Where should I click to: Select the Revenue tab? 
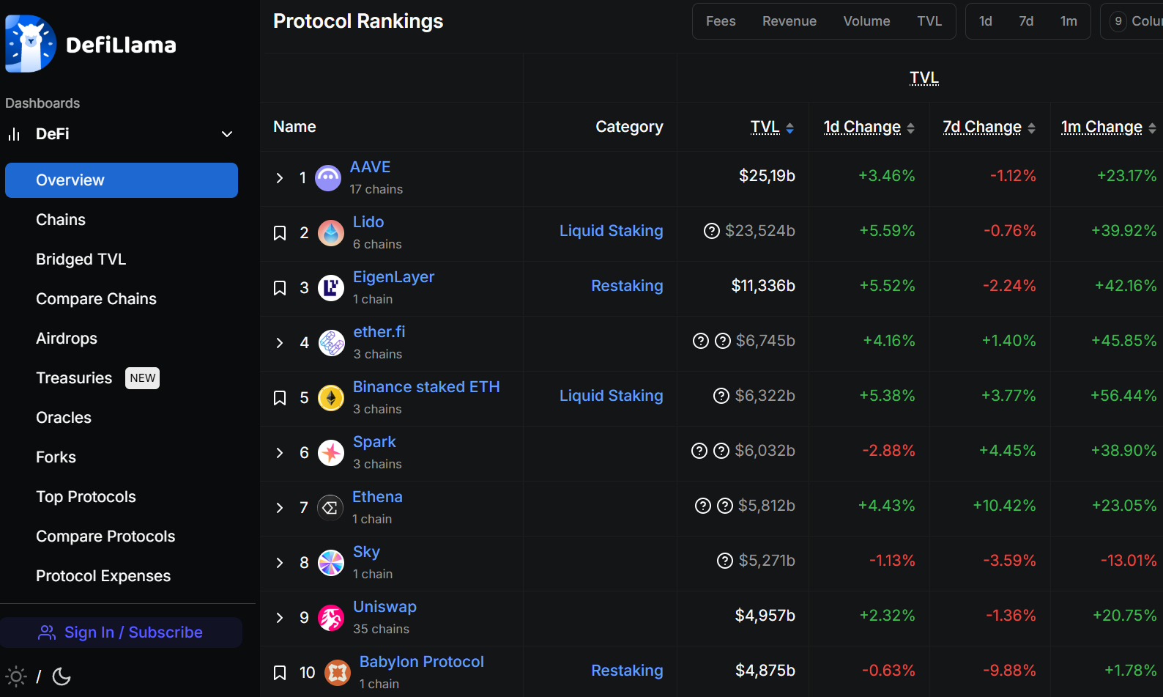(789, 21)
